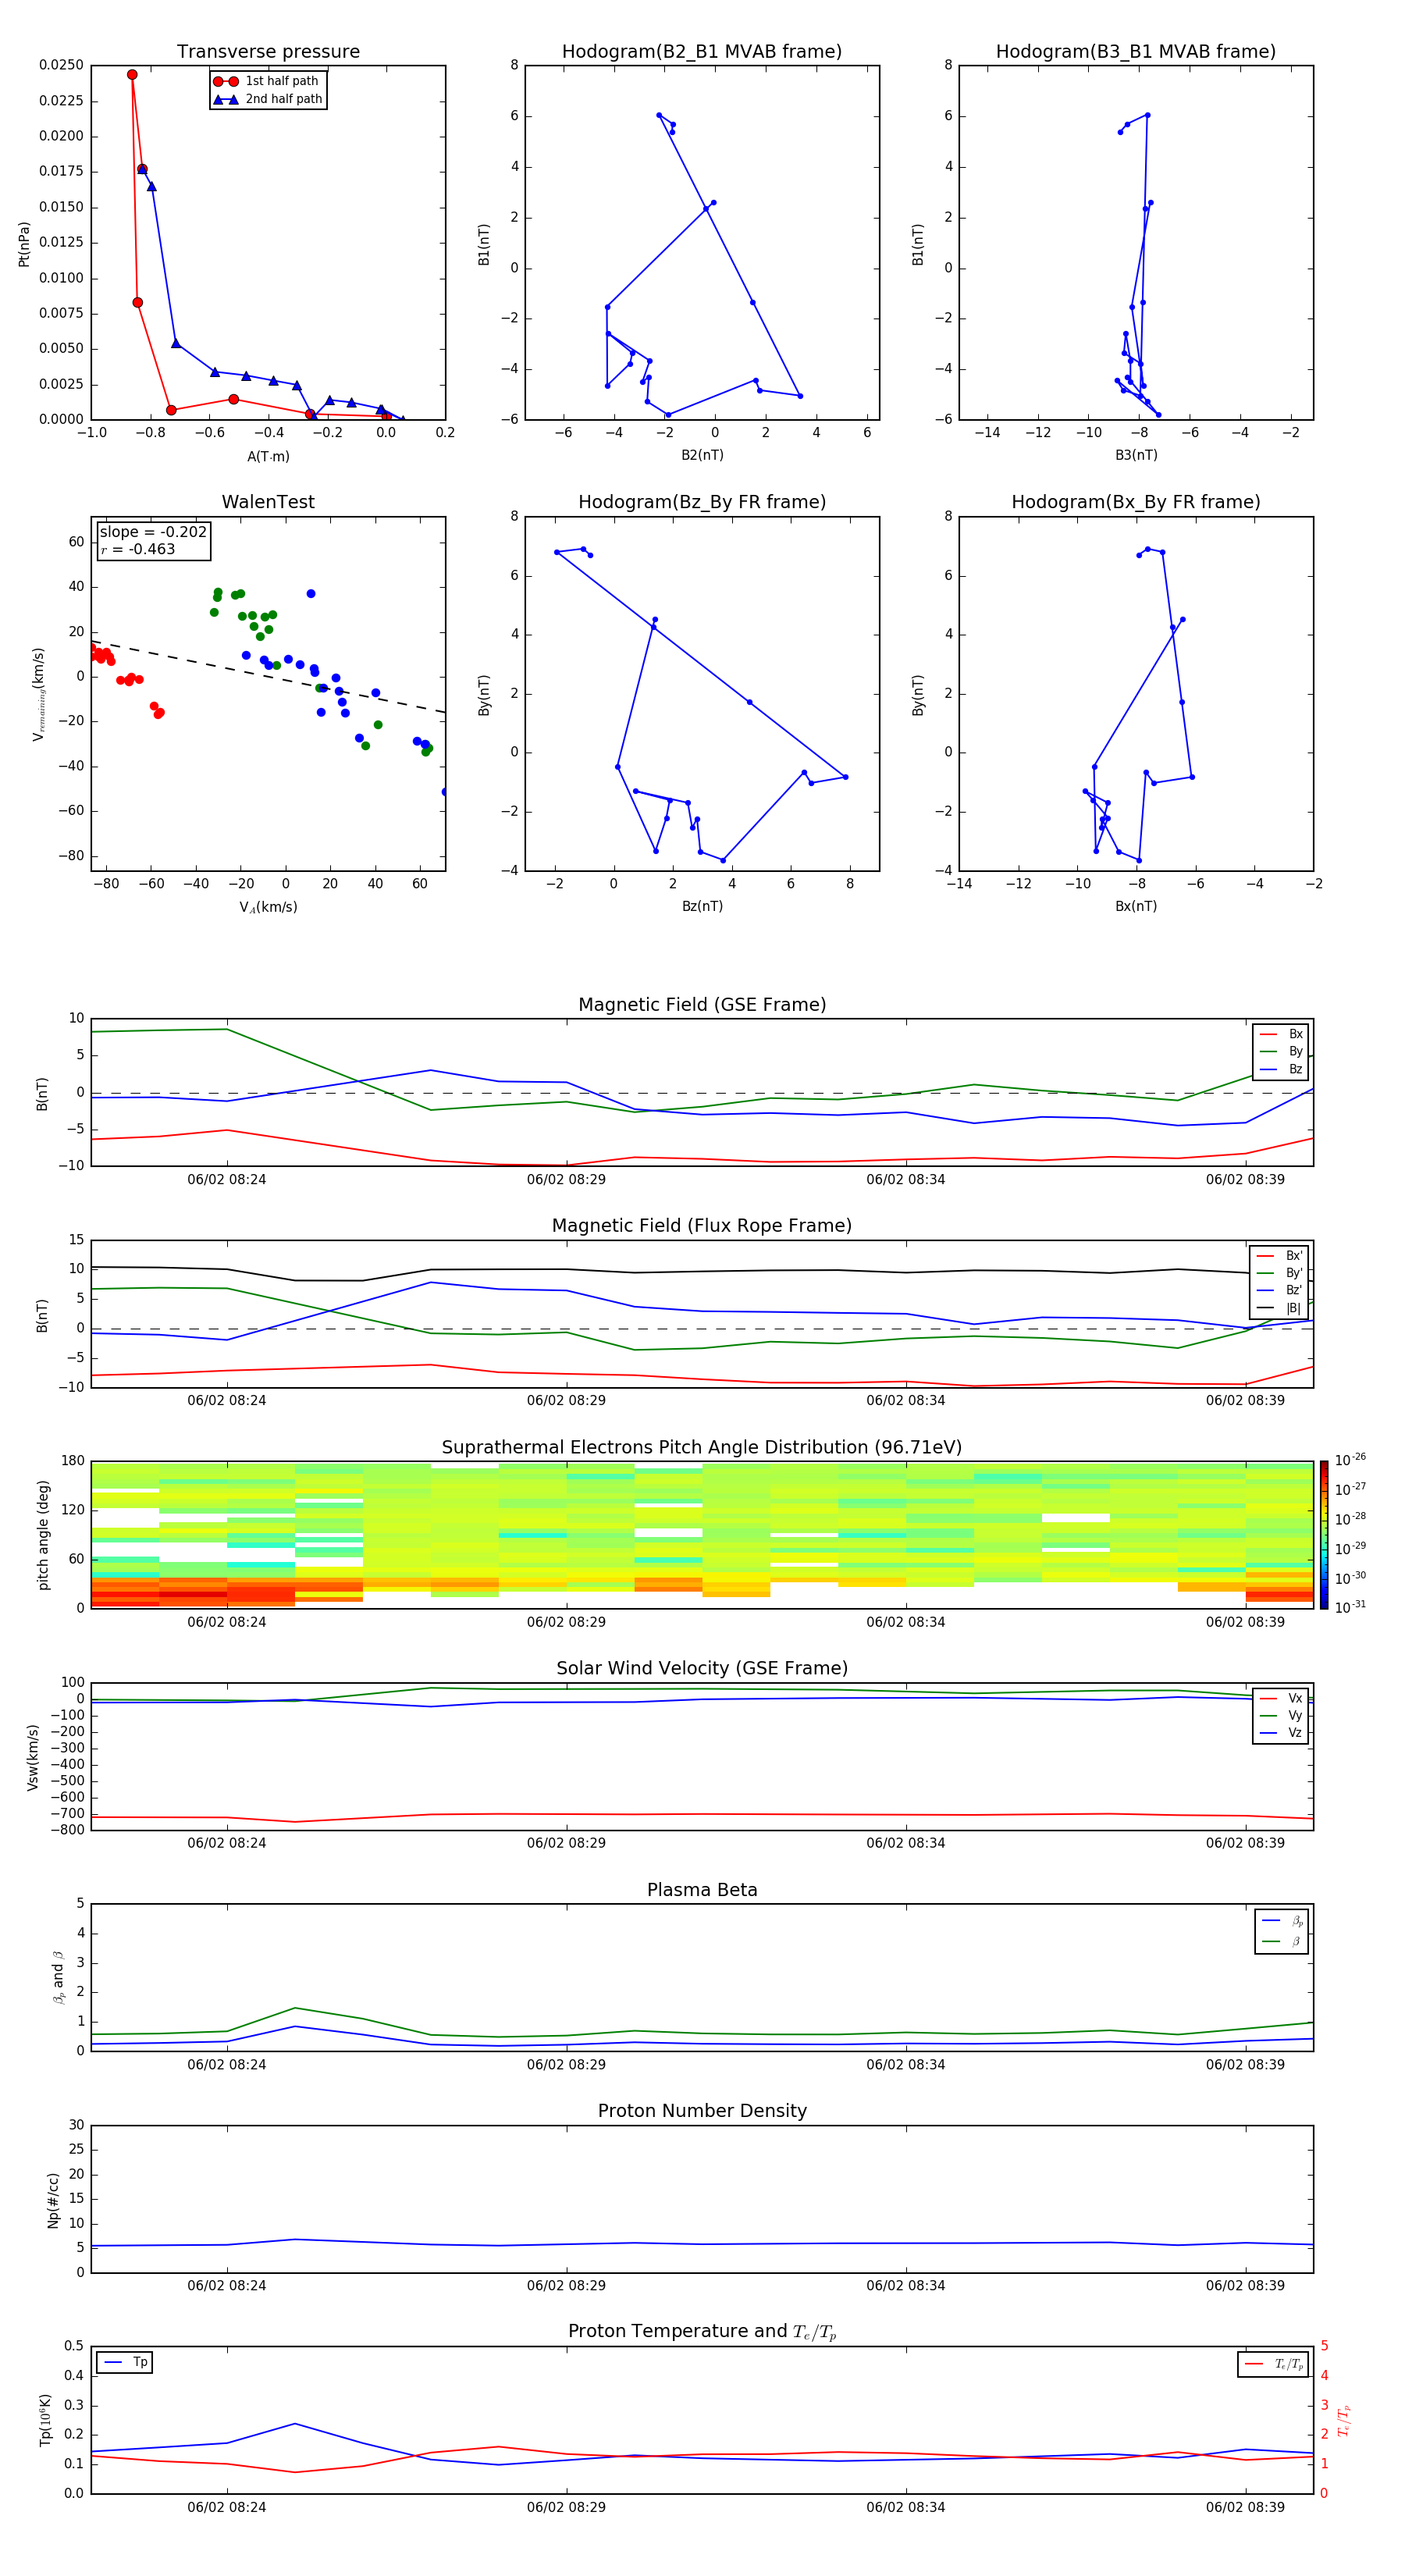Click the 'Magnetic Field (GSE Frame)' title

702,1005
